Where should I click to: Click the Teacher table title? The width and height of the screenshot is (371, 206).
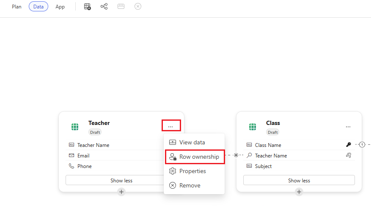99,123
